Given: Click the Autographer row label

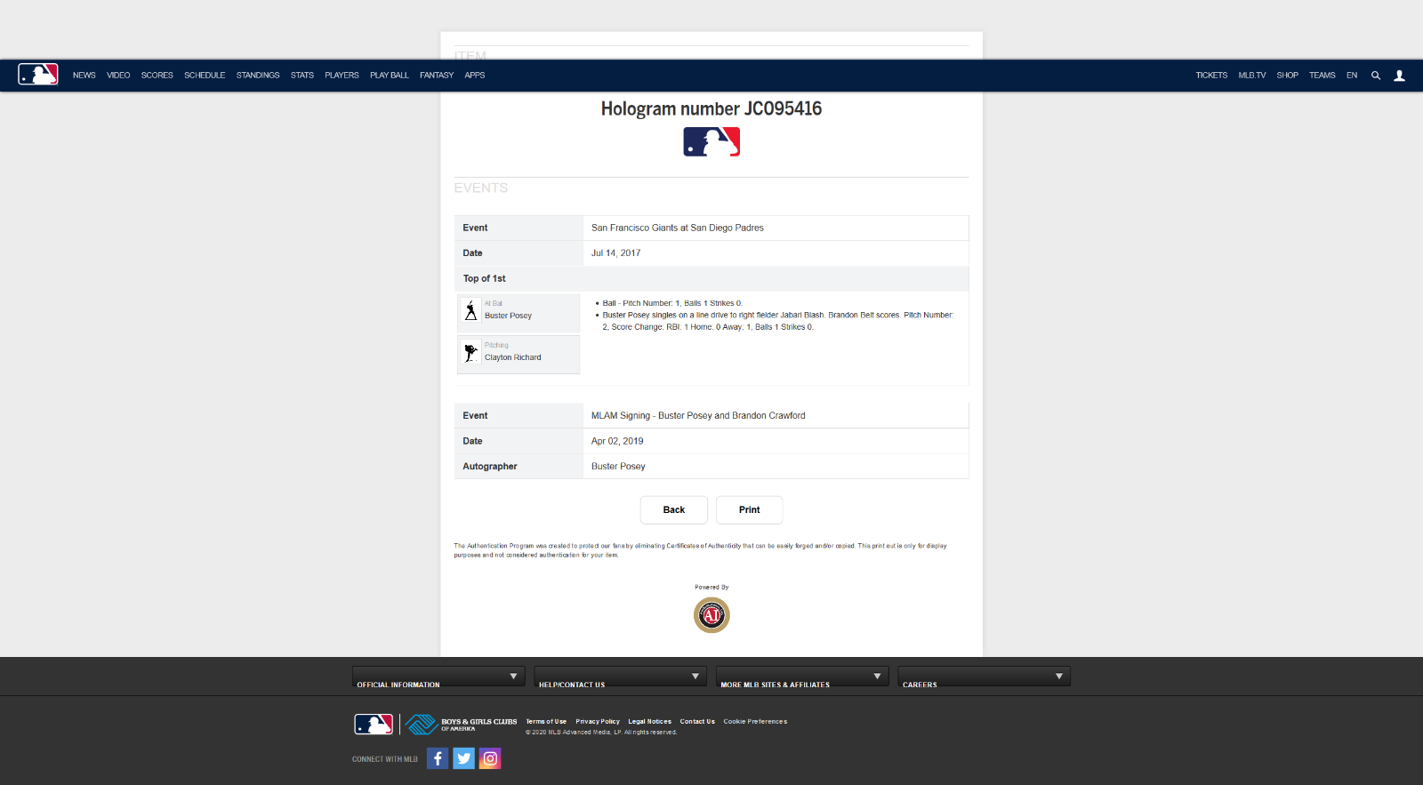Looking at the screenshot, I should pyautogui.click(x=490, y=467).
